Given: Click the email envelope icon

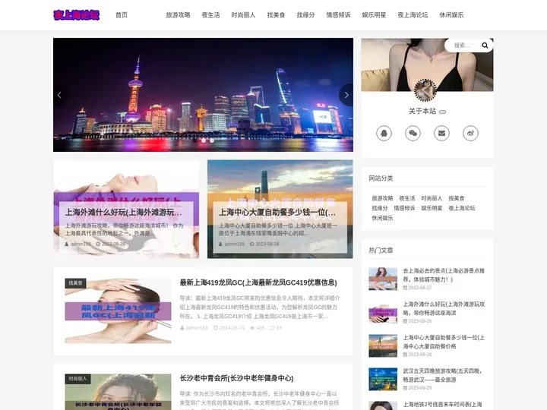Looking at the screenshot, I should coord(441,133).
